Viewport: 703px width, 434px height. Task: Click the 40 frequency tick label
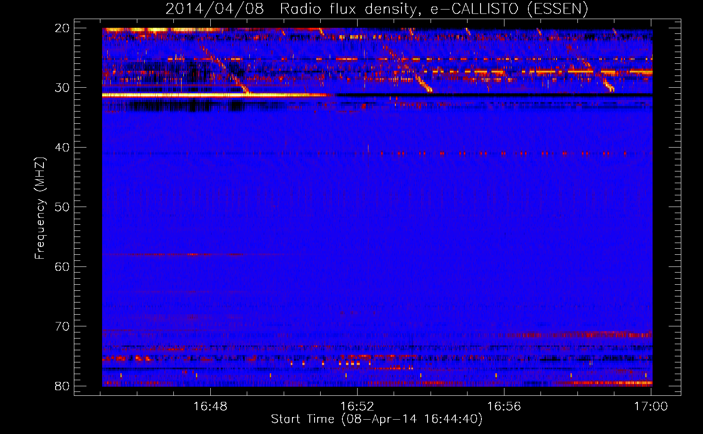point(62,148)
